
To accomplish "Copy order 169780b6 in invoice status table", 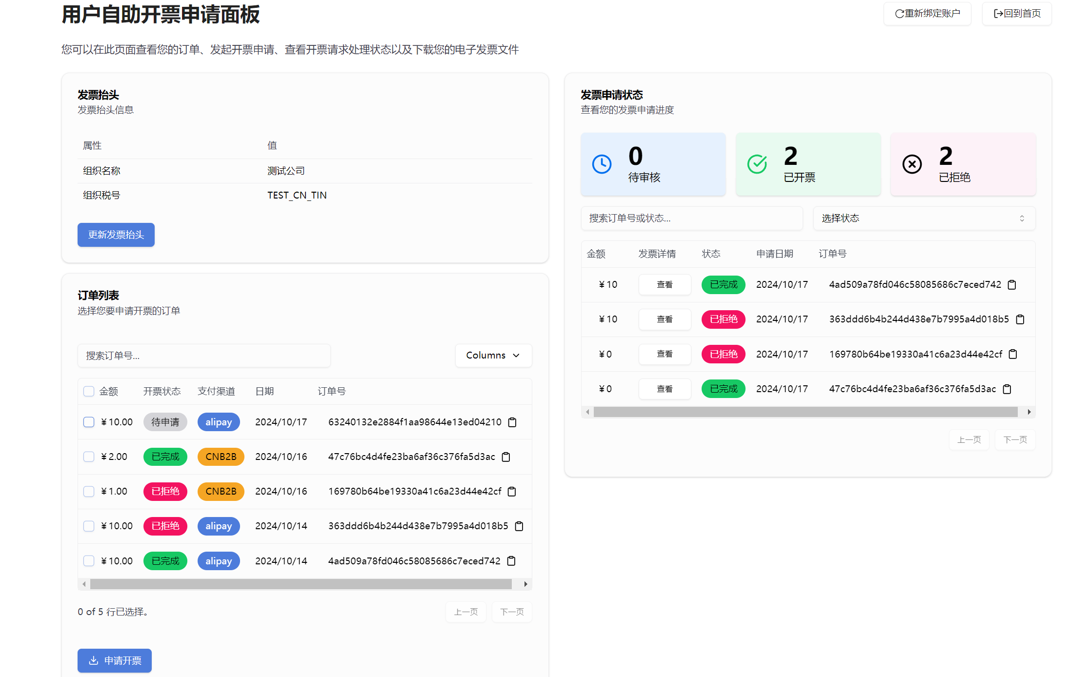I will [1013, 354].
